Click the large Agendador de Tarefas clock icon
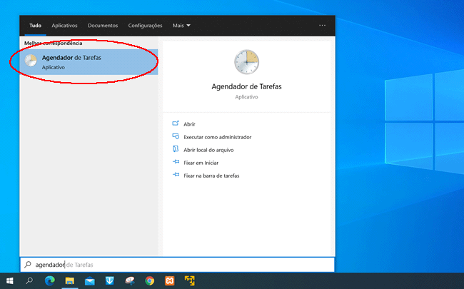This screenshot has height=289, width=464. pos(246,64)
